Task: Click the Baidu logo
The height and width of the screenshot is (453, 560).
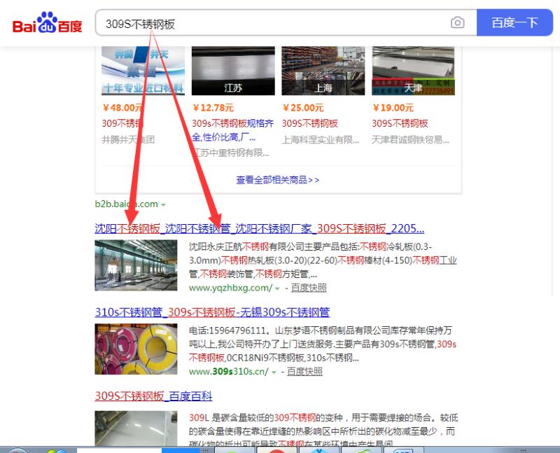Action: pos(47,23)
